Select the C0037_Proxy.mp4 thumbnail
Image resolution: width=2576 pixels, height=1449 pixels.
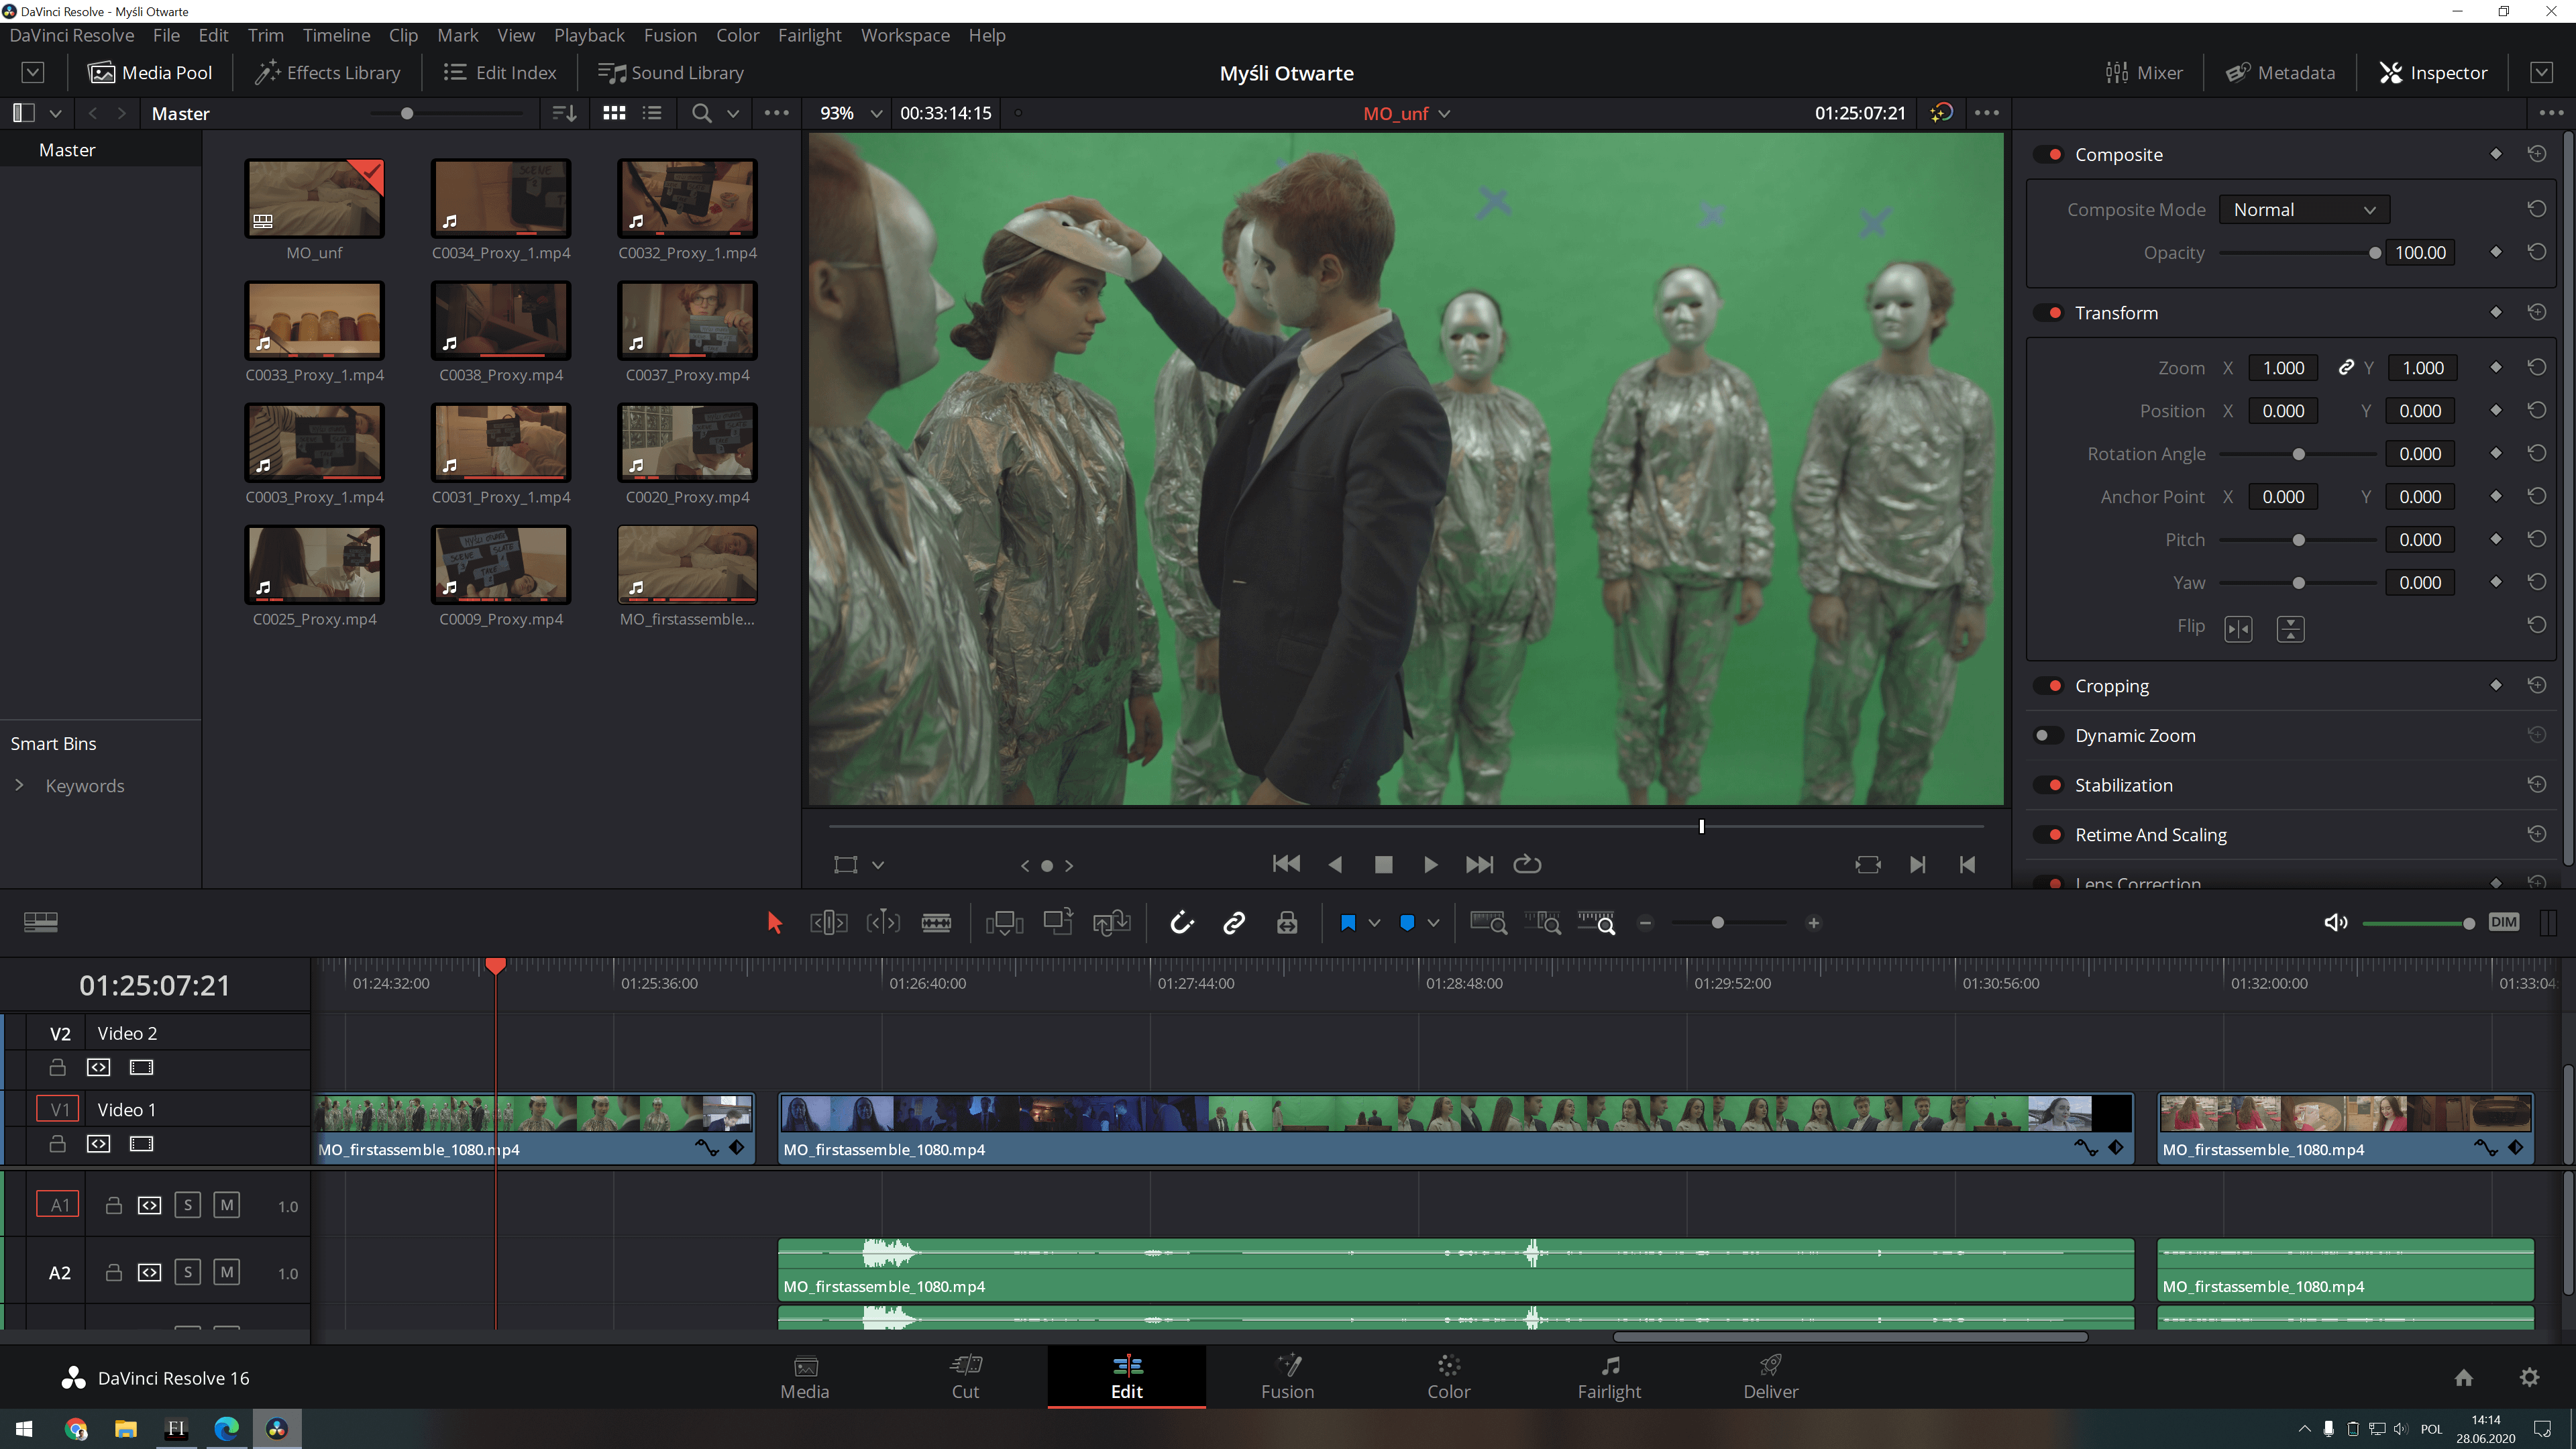pyautogui.click(x=687, y=320)
